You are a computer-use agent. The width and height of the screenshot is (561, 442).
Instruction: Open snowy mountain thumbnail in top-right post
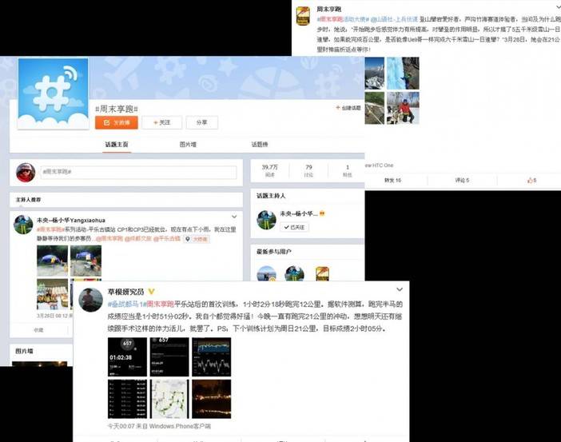coord(375,74)
